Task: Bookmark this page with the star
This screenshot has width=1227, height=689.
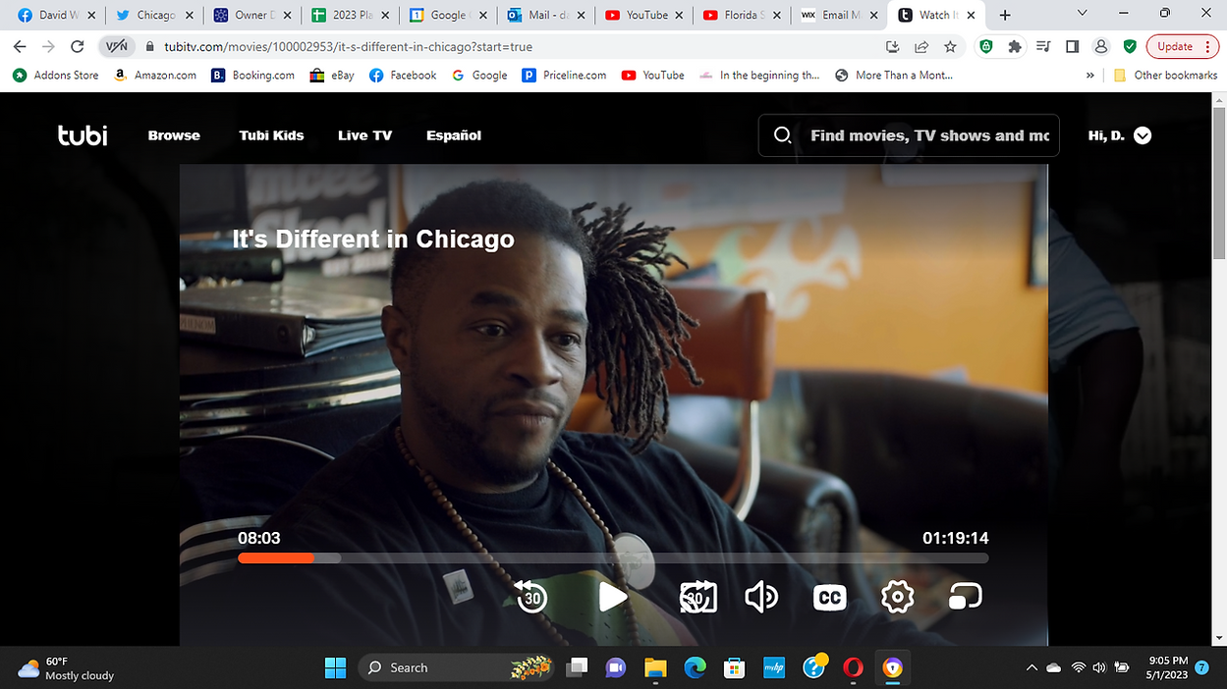Action: pyautogui.click(x=950, y=46)
